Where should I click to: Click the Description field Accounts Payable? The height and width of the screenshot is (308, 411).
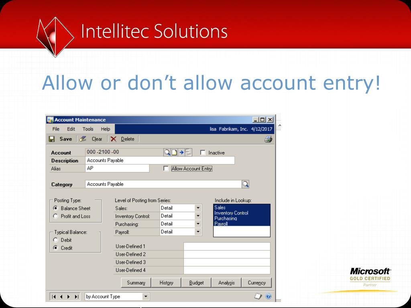click(x=160, y=160)
